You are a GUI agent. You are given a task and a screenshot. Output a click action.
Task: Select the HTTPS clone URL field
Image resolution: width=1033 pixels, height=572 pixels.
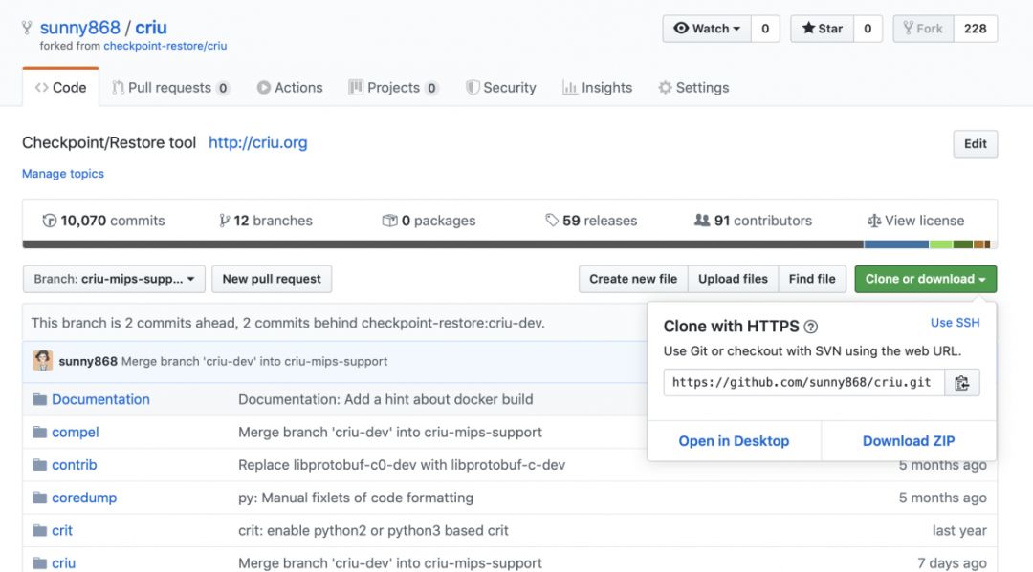[803, 383]
